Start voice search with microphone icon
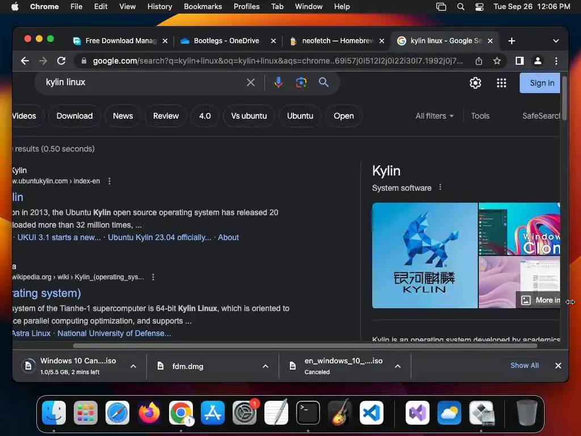Screen dimensions: 581x436 pos(278,82)
